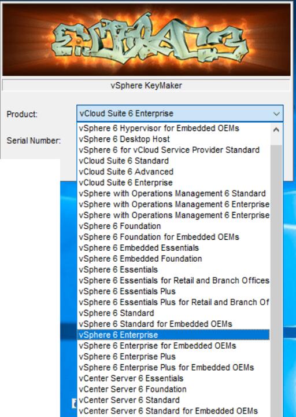Select vSphere 6 Hypervisor for Embedded OEMs
Viewport: 296px width, 417px height.
click(173, 128)
